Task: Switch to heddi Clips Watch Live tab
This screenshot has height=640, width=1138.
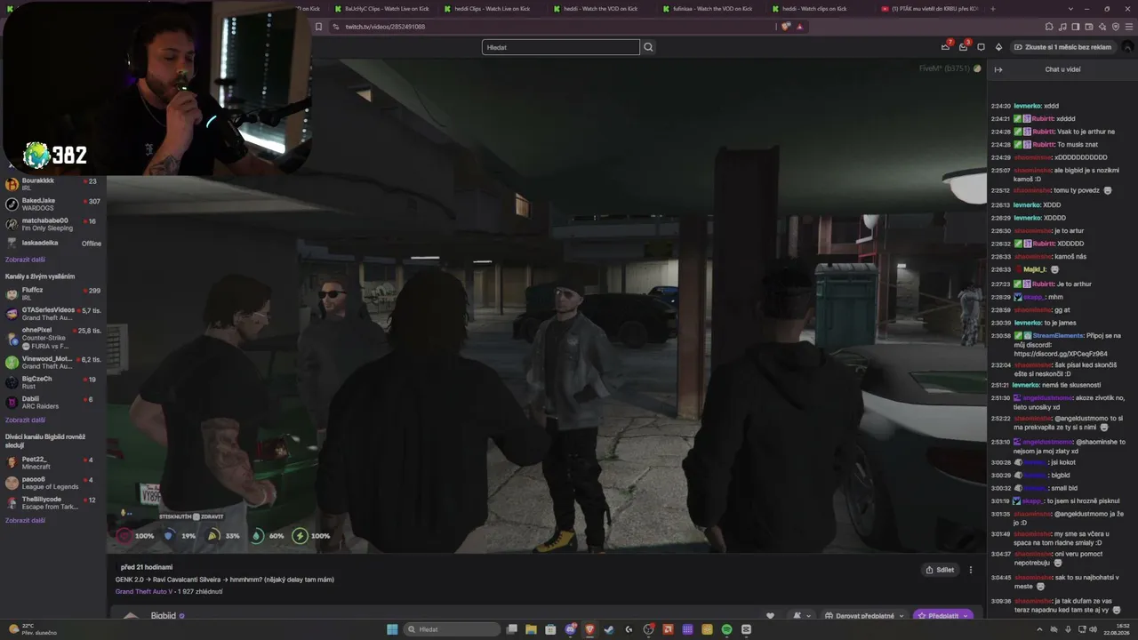Action: click(x=492, y=9)
